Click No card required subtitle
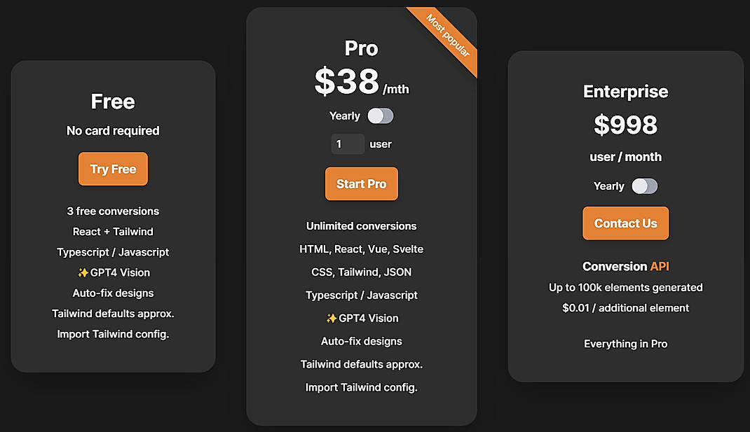Image resolution: width=750 pixels, height=432 pixels. [x=113, y=131]
